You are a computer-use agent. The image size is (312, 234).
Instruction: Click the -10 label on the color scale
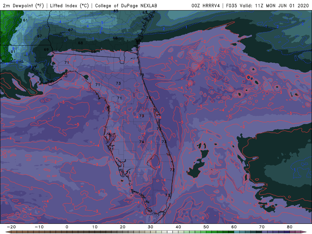[39, 227]
